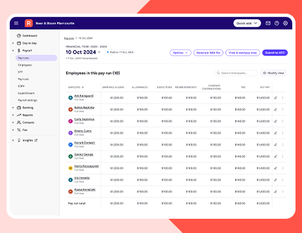Edit Carly Septimus pay row with pencil

tap(275, 121)
